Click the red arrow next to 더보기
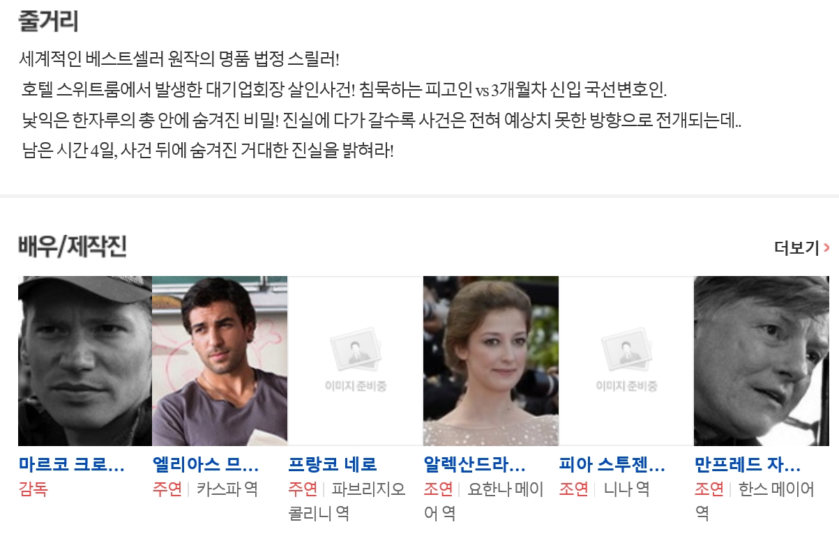This screenshot has width=839, height=536. coord(826,247)
